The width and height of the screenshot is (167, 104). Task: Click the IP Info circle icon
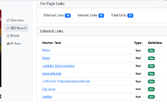point(8,36)
